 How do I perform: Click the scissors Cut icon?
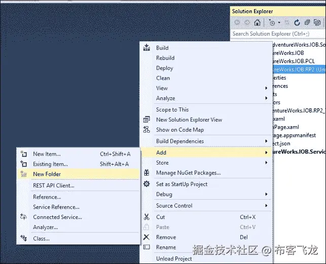click(x=147, y=217)
